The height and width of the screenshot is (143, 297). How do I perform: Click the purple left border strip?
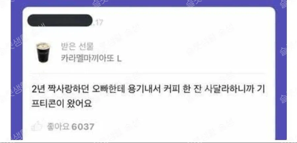[17, 73]
